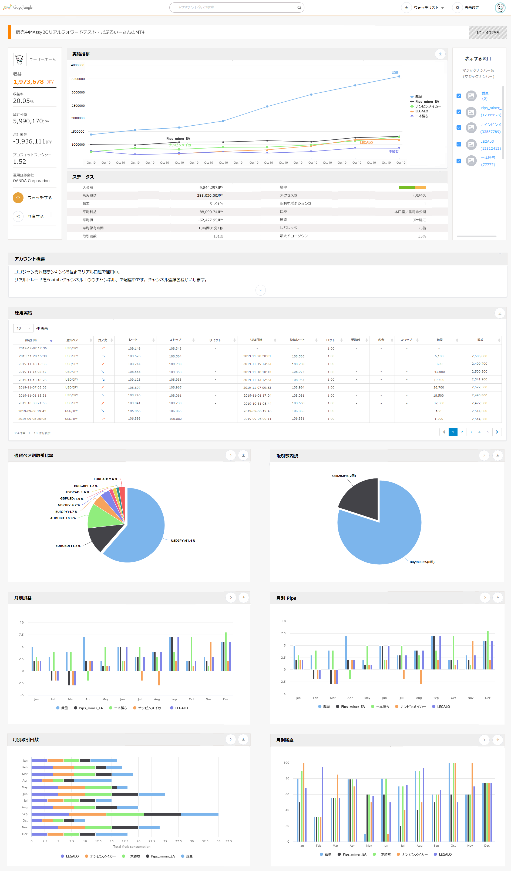Open the 一本勝ち (77777) link

(x=488, y=161)
